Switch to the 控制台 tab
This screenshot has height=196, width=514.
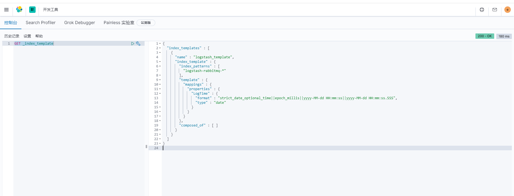11,23
